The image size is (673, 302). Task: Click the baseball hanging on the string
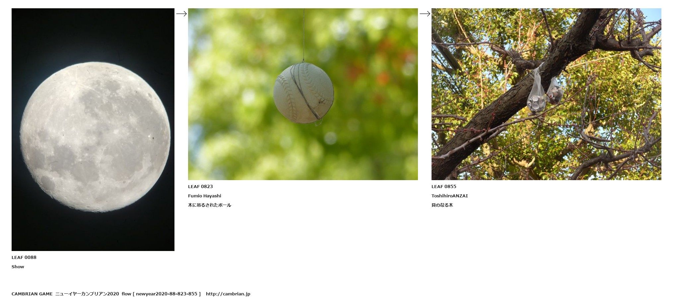(x=303, y=93)
